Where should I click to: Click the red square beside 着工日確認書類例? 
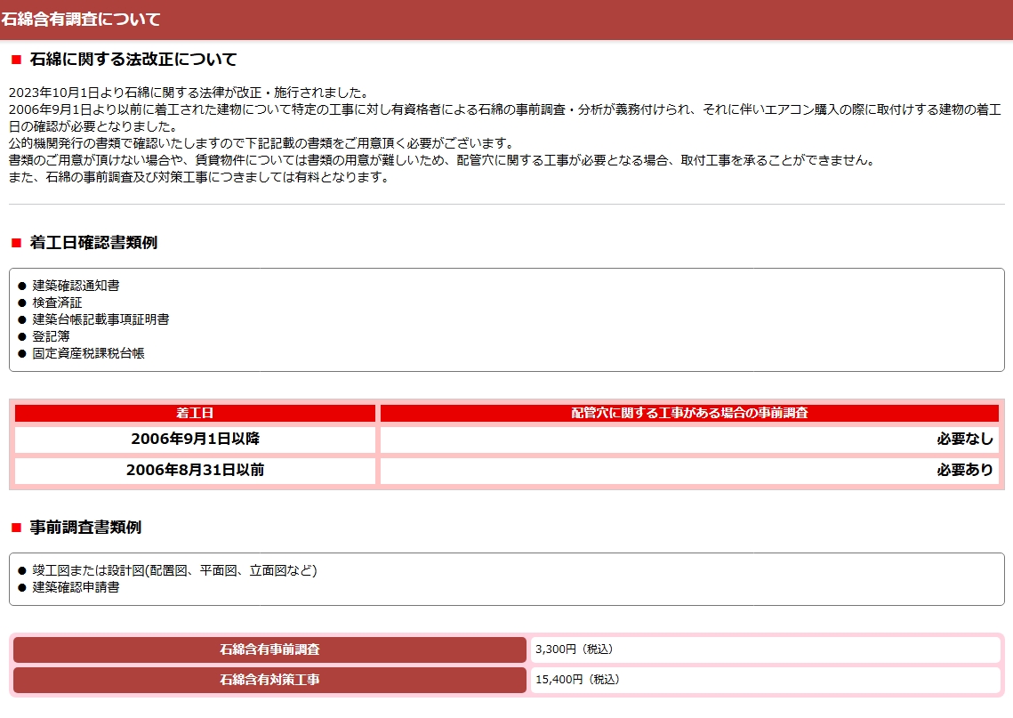pos(16,243)
